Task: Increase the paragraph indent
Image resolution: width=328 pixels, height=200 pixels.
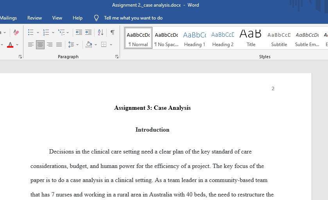Action: (x=88, y=32)
